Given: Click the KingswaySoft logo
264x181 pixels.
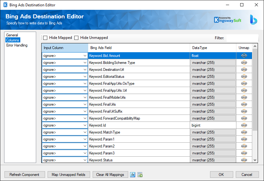Looking at the screenshot, I should point(228,20).
